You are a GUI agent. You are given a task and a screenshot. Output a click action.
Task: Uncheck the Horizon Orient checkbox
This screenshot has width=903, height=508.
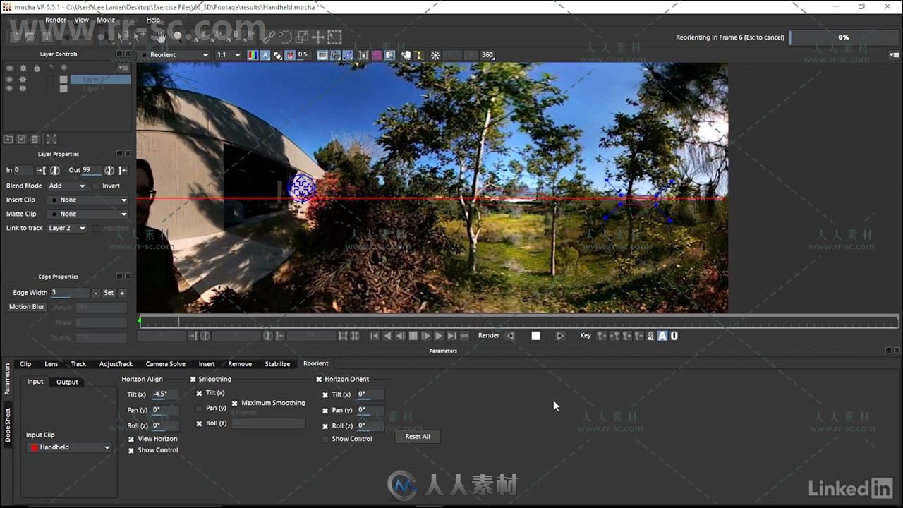pos(319,380)
